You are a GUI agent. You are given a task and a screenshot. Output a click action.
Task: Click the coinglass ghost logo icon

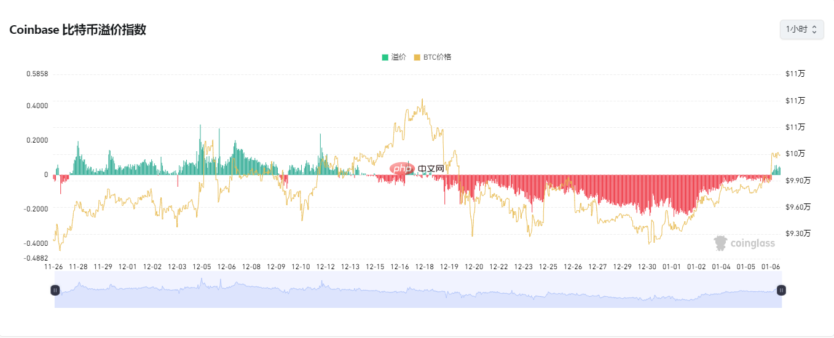720,243
